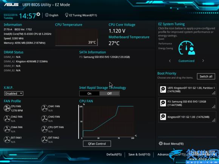
Task: Click DIMM_B1 N/A row
Action: coord(12,66)
